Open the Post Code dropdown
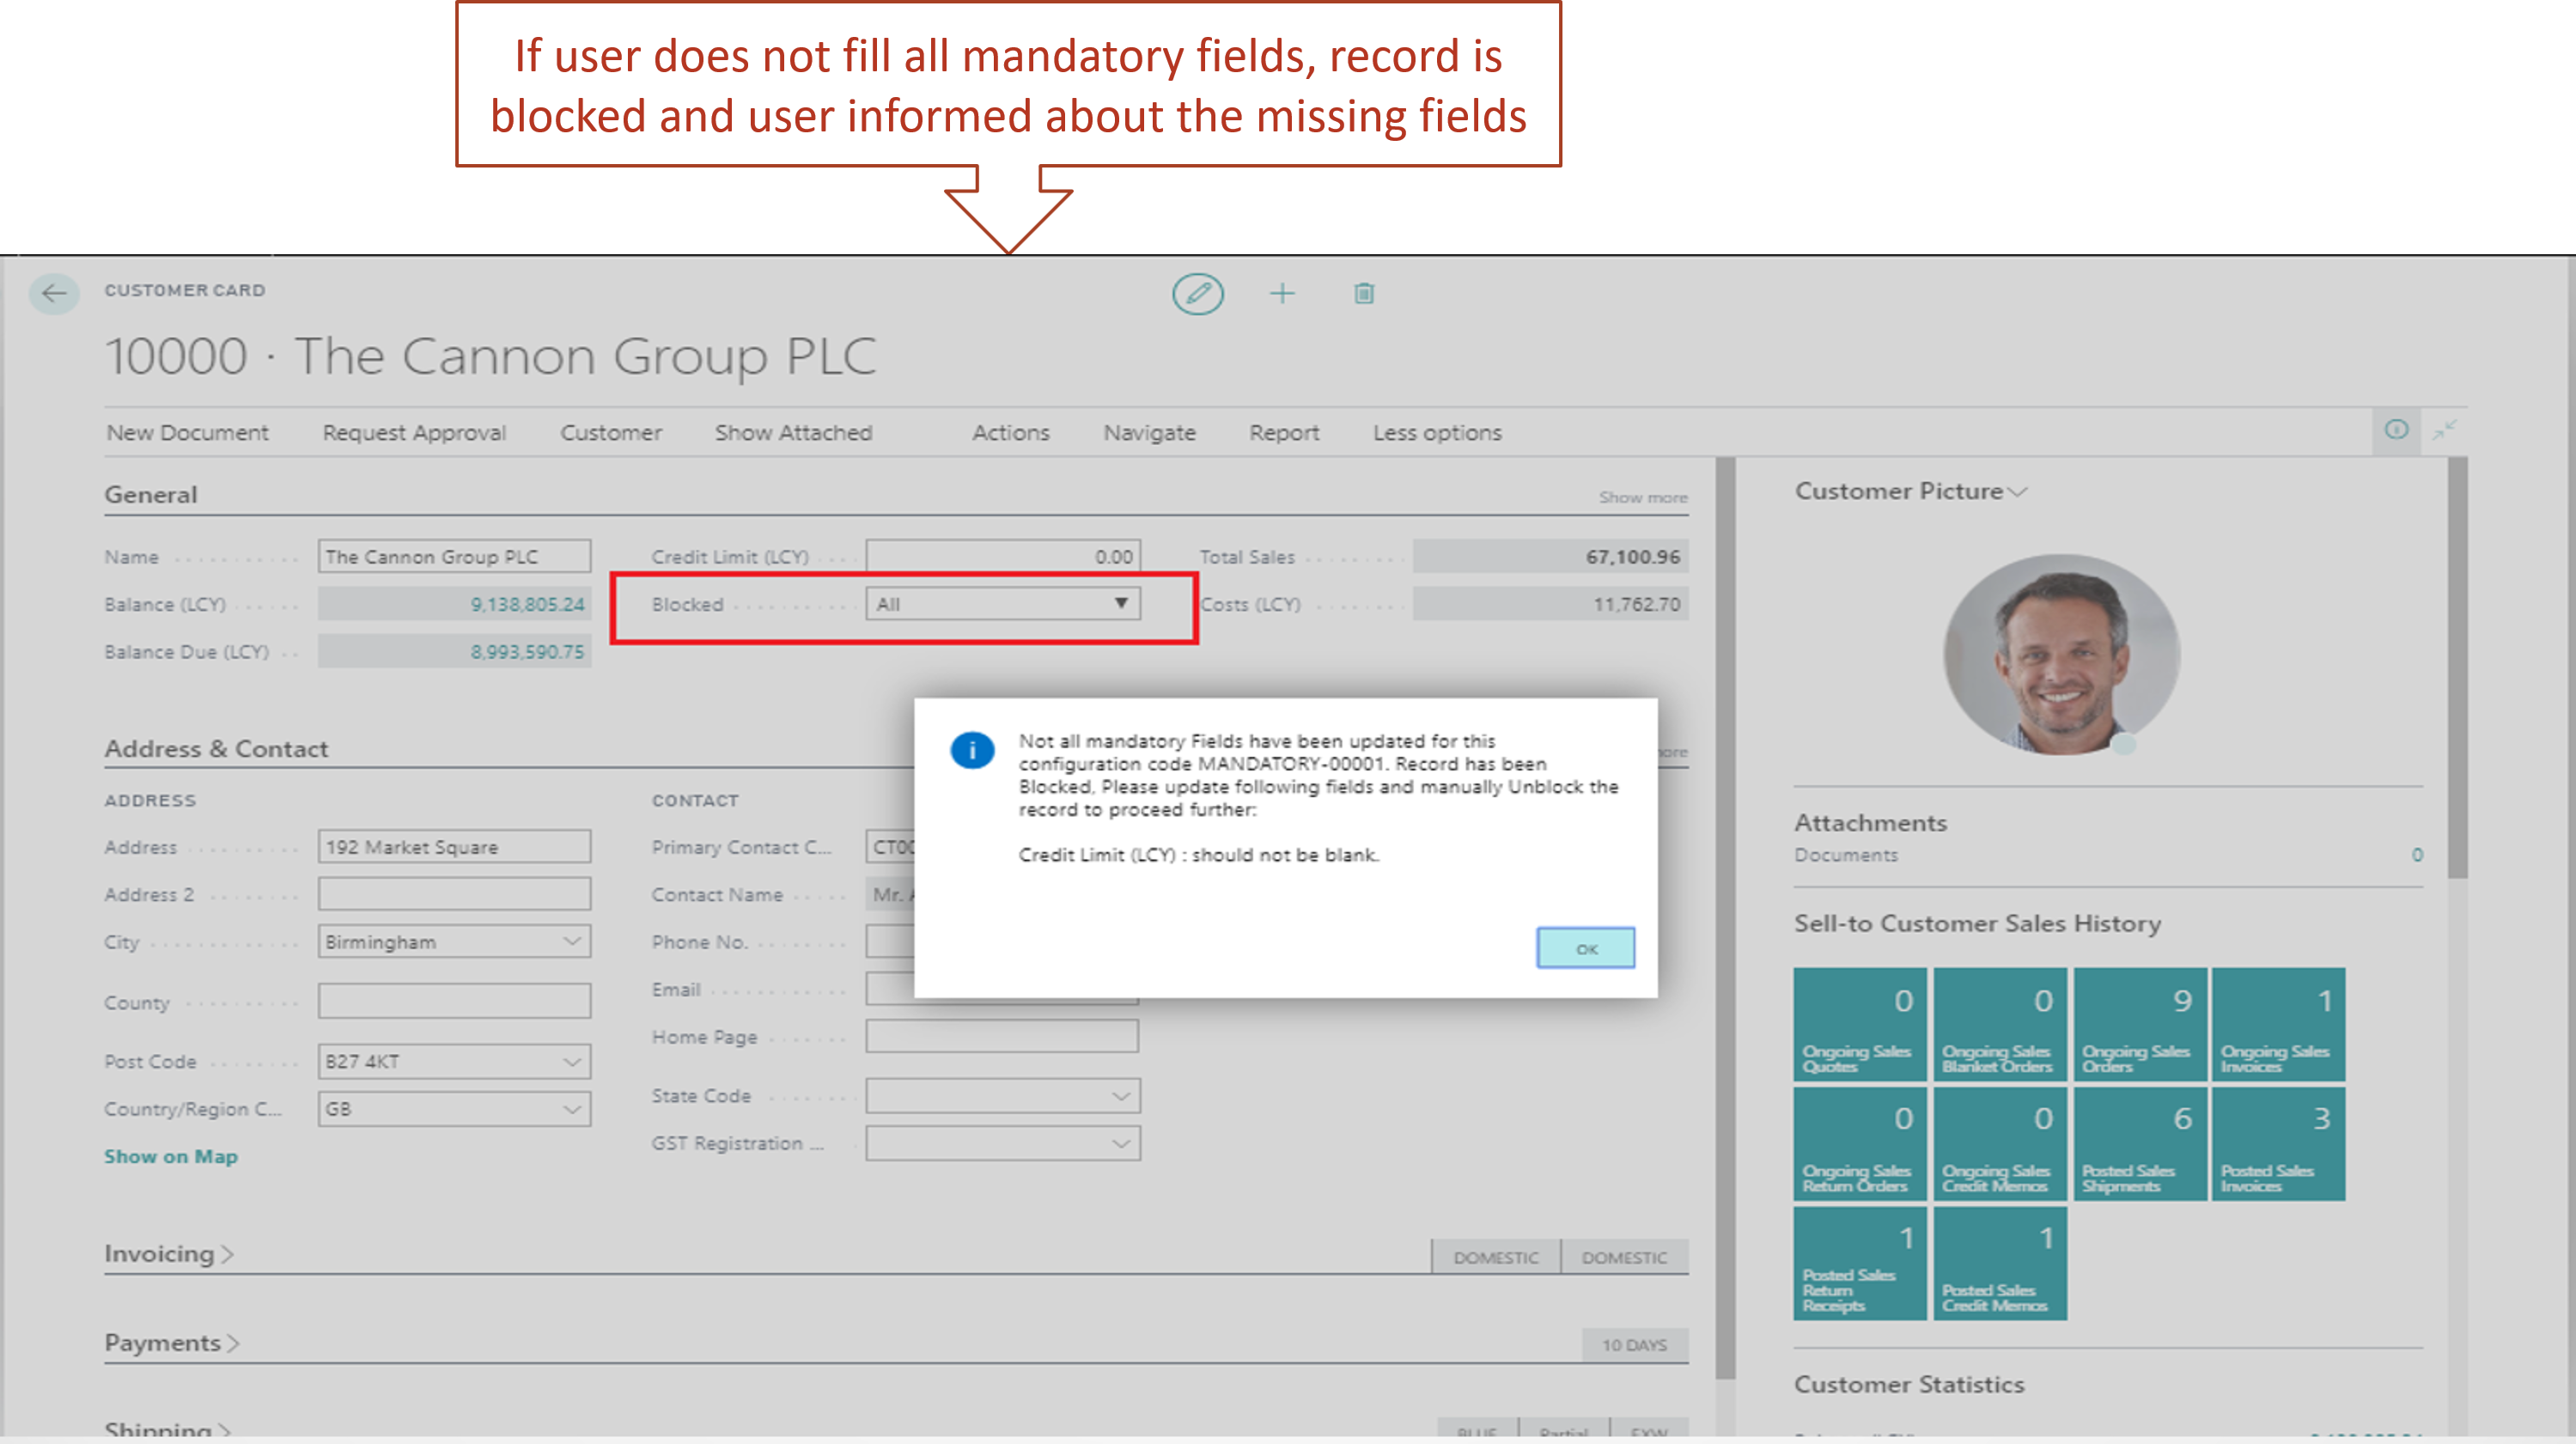 454,1061
